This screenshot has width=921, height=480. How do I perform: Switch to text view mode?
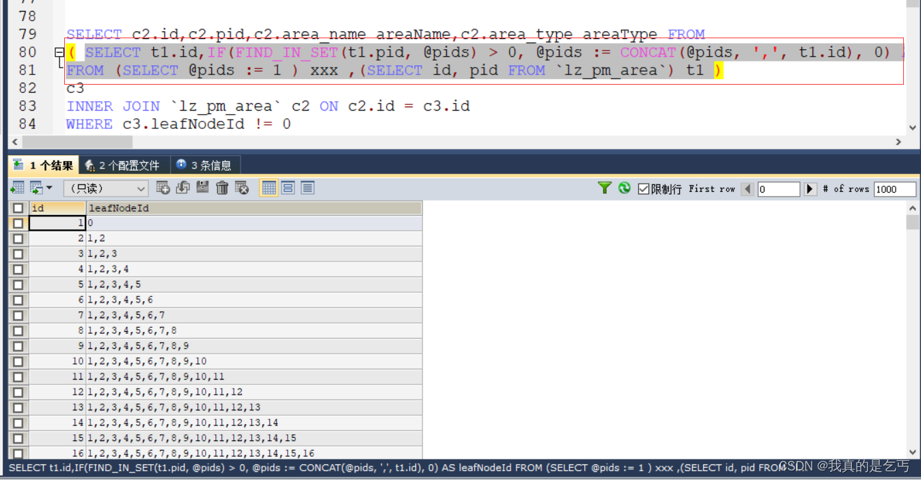pos(307,188)
